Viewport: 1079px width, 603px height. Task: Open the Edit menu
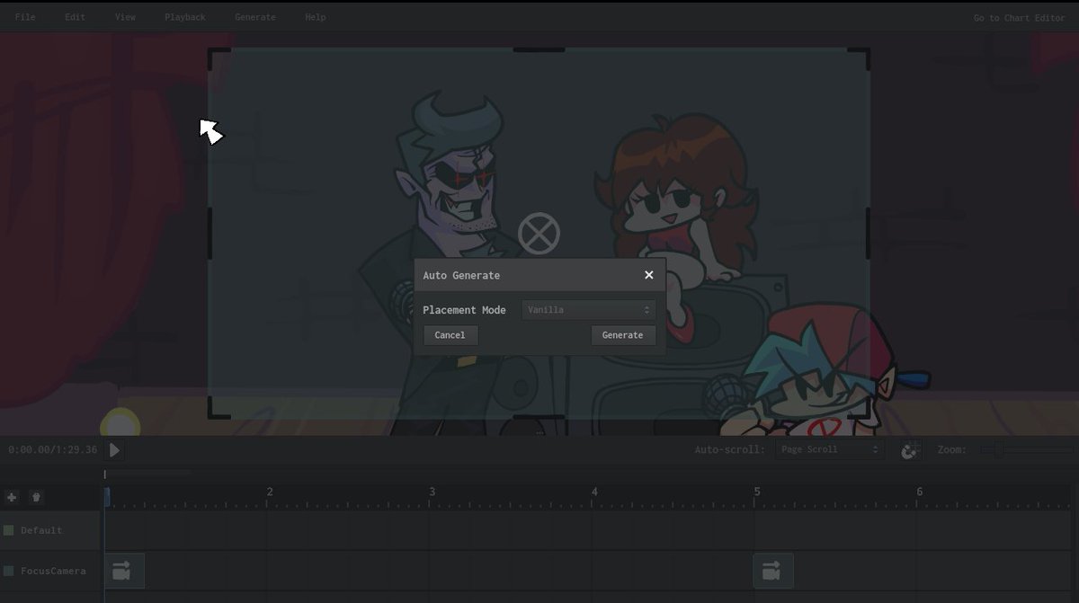[x=76, y=17]
